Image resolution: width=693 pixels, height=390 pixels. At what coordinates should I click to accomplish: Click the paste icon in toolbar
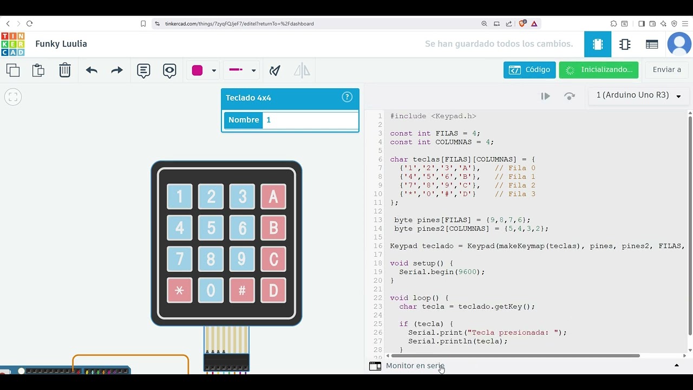[x=38, y=70]
